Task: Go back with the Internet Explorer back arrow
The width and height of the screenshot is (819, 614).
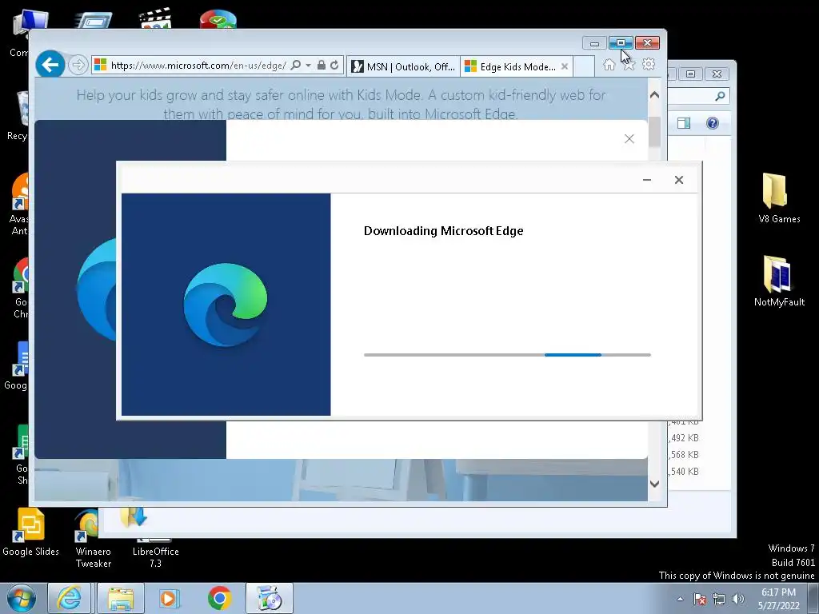Action: pos(50,65)
